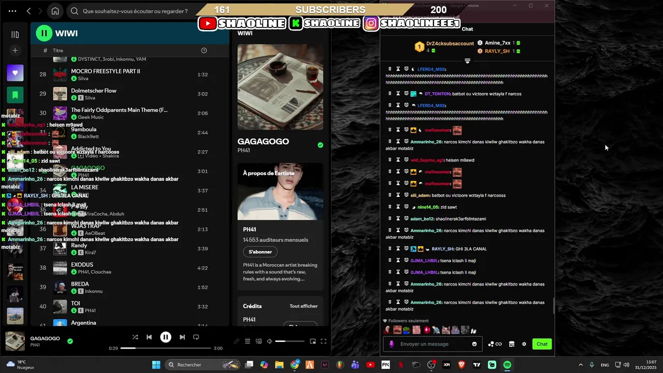Expand the Spotify library sidebar
The image size is (663, 373).
pyautogui.click(x=15, y=35)
